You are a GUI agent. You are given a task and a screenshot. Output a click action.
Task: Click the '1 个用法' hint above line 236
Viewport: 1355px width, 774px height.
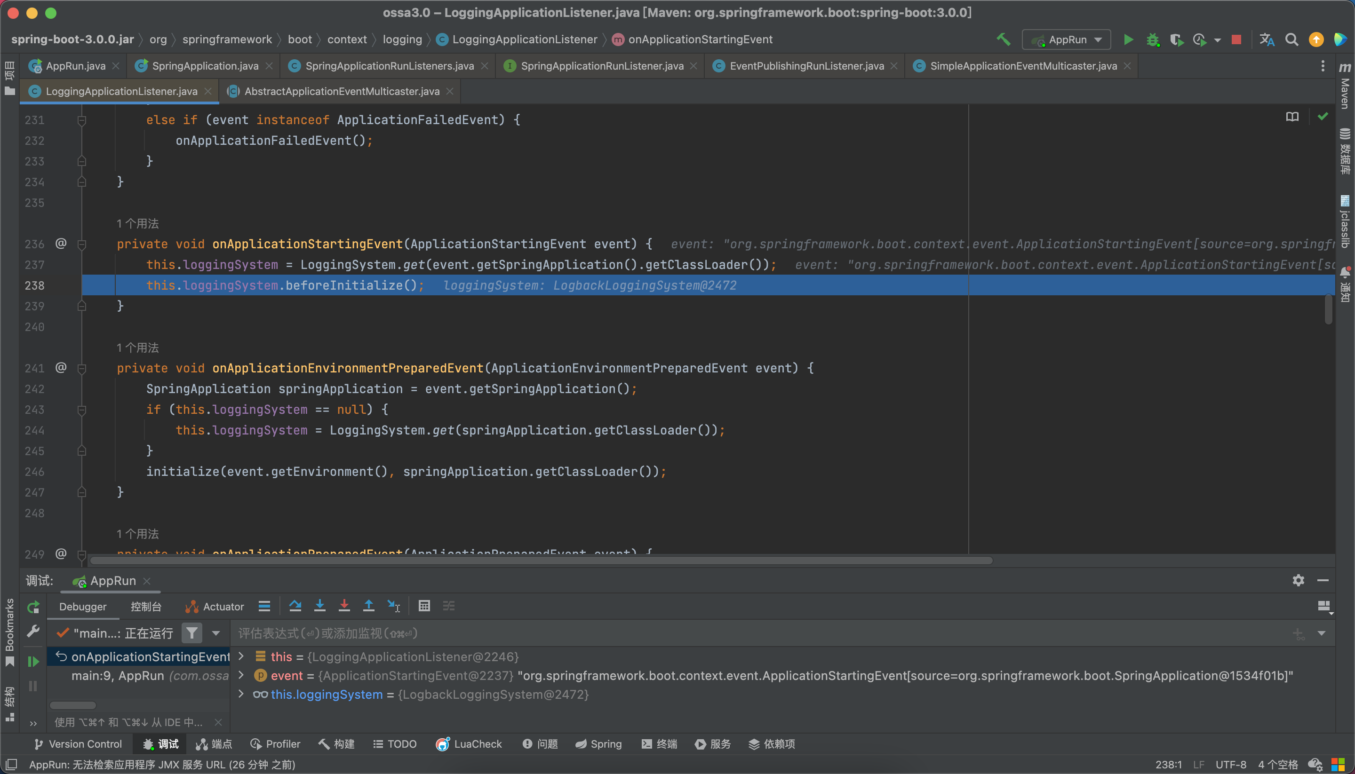coord(137,224)
